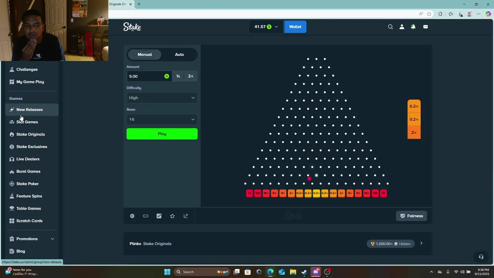Image resolution: width=494 pixels, height=278 pixels.
Task: Open Microsoft Store from taskbar
Action: pyautogui.click(x=248, y=272)
